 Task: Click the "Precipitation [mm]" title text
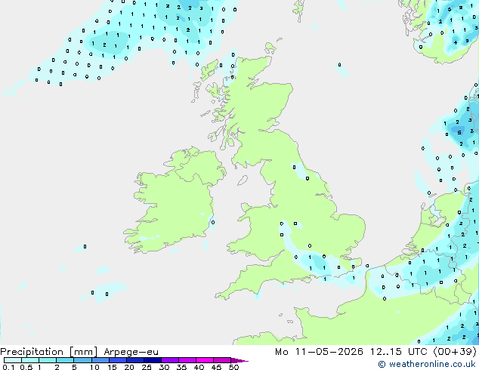49,352
